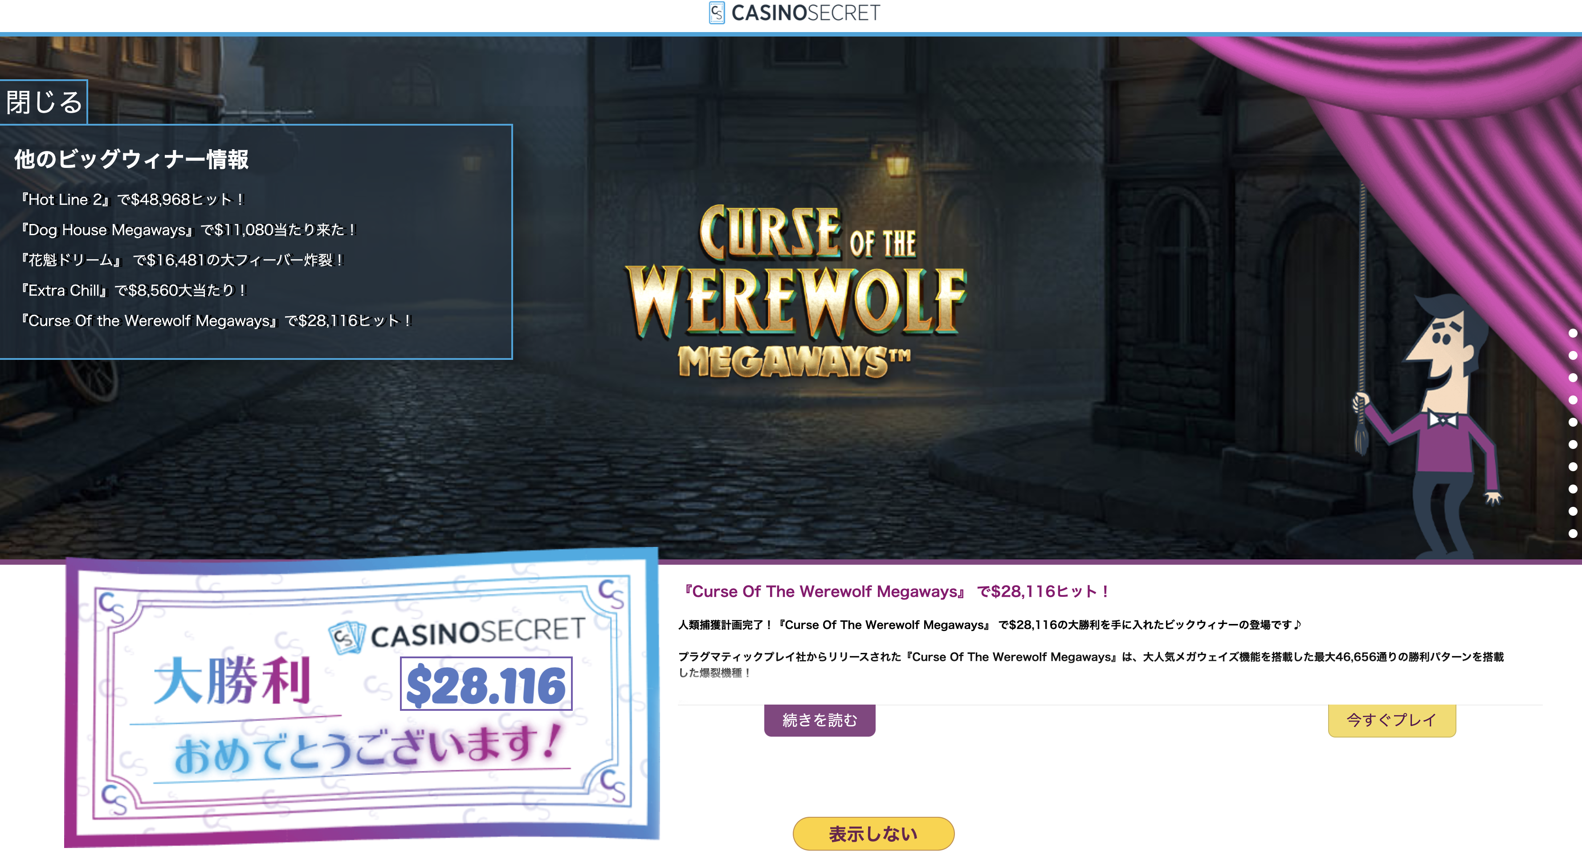
Task: Select the third slide indicator dot
Action: click(x=1573, y=378)
